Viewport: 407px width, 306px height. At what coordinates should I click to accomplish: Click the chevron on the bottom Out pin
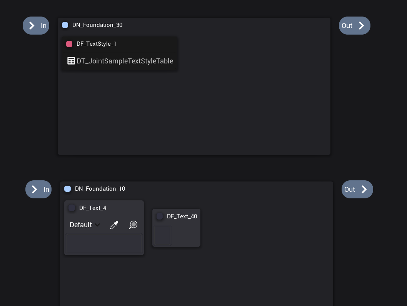click(x=364, y=189)
